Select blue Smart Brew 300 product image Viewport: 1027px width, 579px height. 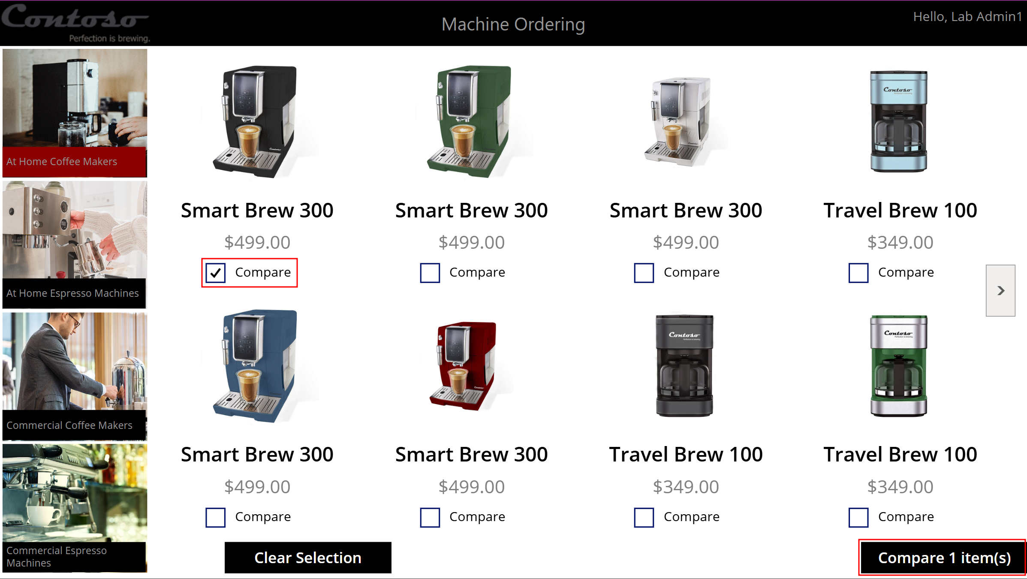256,366
